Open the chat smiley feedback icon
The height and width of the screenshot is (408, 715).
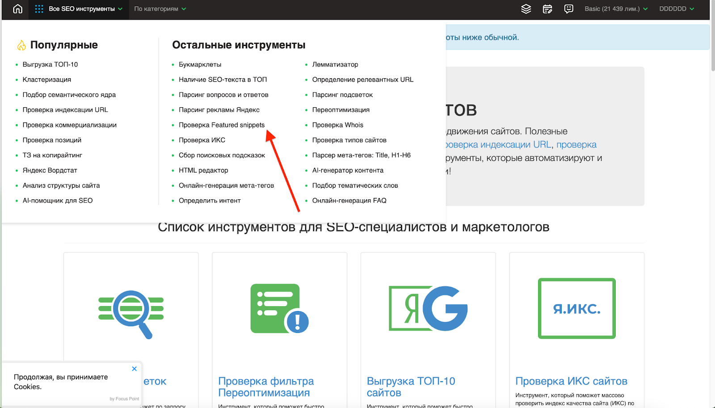coord(568,9)
